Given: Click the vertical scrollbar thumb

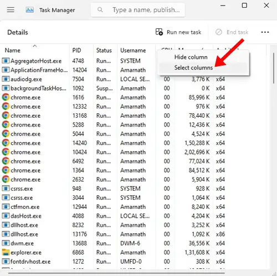Looking at the screenshot, I should (x=274, y=68).
